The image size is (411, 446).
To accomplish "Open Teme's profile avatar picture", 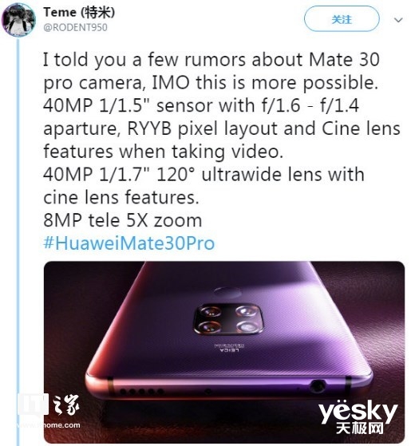I will pyautogui.click(x=19, y=19).
